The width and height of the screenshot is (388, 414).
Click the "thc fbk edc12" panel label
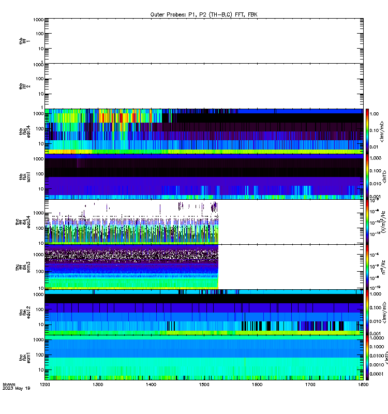point(24,312)
